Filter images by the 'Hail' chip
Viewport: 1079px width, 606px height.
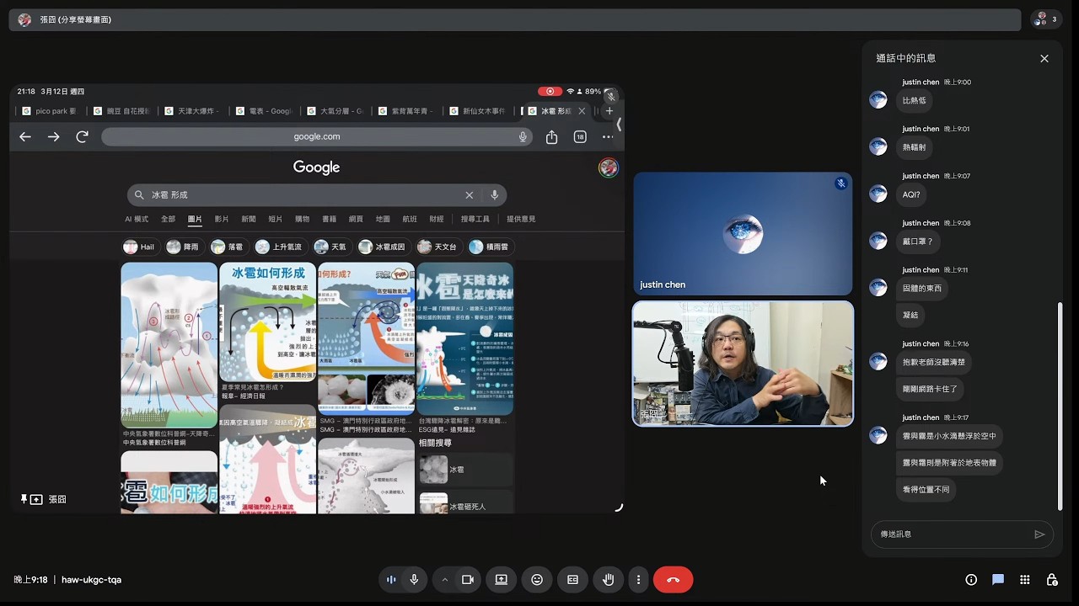140,247
